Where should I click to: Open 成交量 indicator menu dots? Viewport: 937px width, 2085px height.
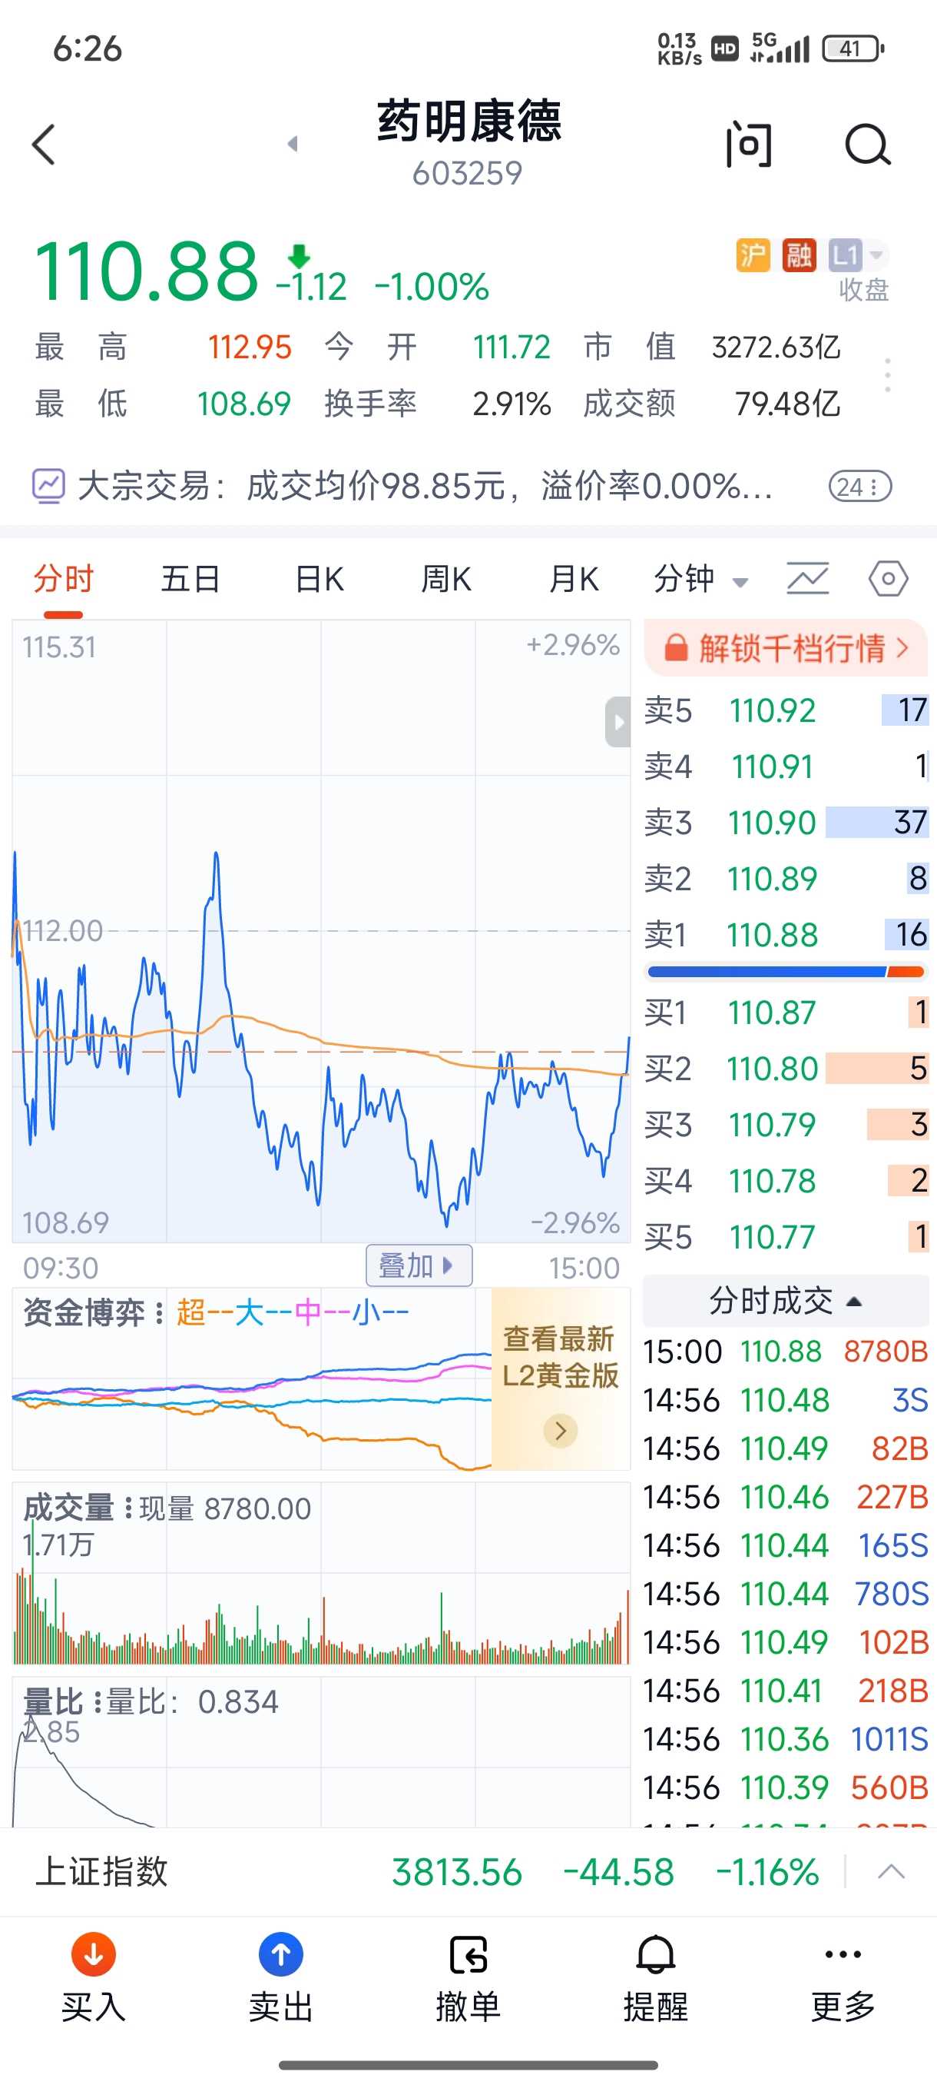tap(127, 1508)
